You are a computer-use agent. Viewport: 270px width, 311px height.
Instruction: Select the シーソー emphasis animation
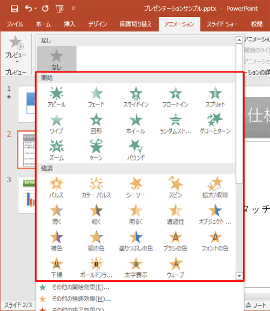pos(136,188)
